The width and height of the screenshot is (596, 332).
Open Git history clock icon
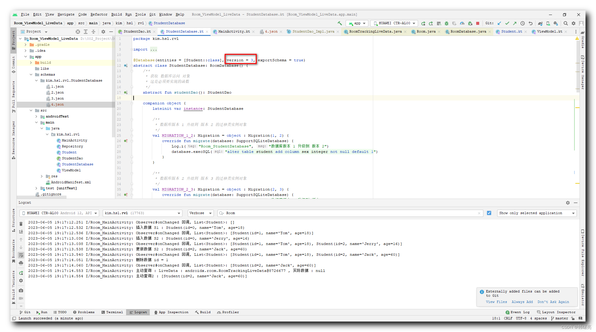click(x=523, y=23)
